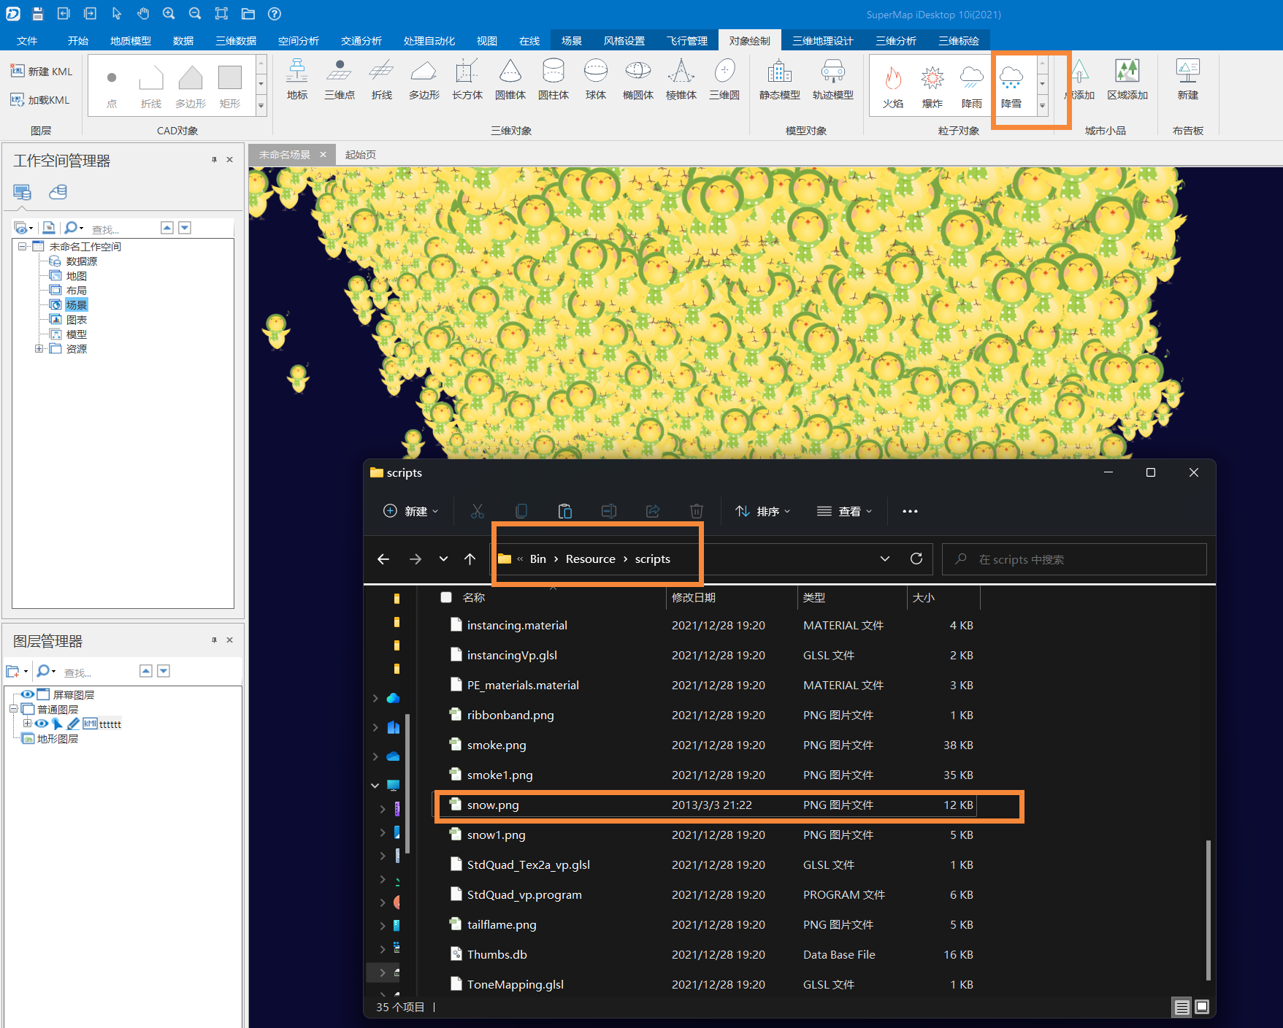
Task: Click the pan hand tool in the title bar
Action: [x=142, y=14]
